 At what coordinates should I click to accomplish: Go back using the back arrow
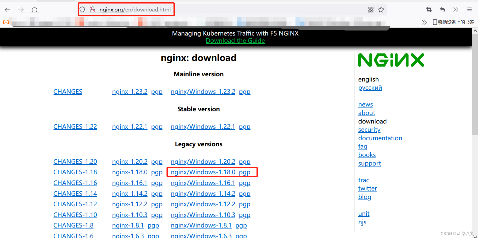coord(7,9)
